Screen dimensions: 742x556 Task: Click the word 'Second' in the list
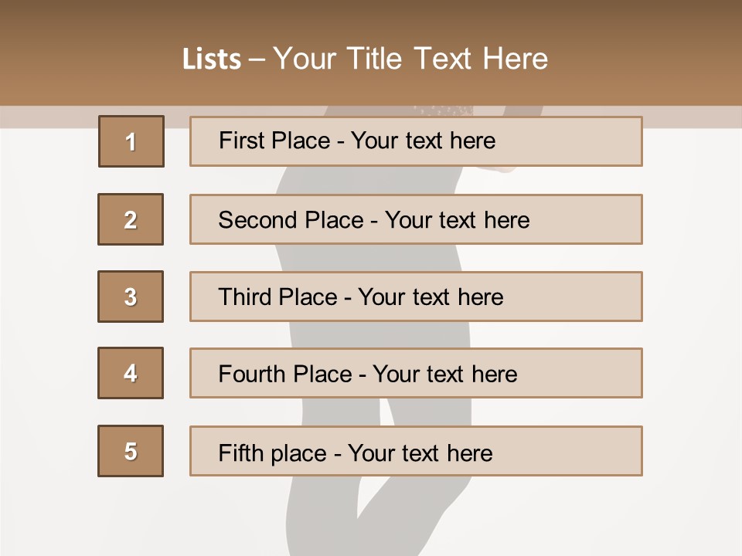click(x=257, y=220)
